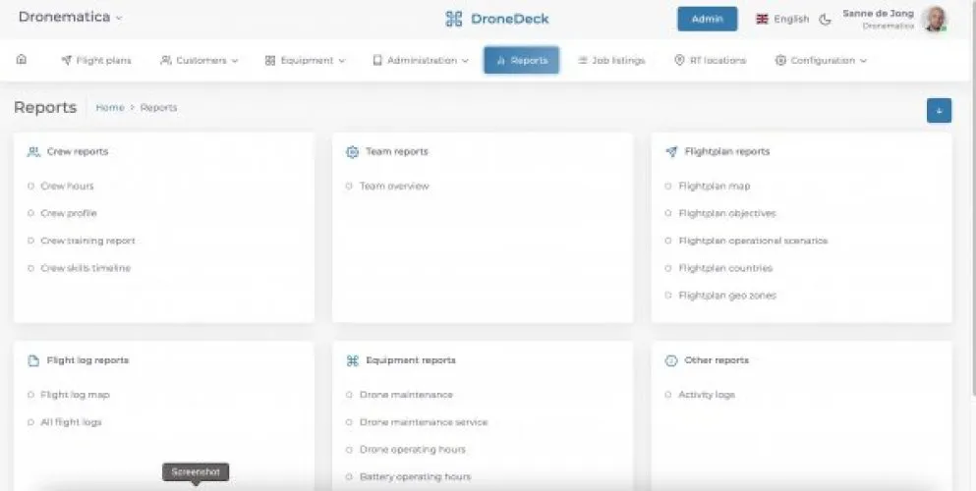Click the Admin button
This screenshot has width=976, height=491.
pos(707,19)
